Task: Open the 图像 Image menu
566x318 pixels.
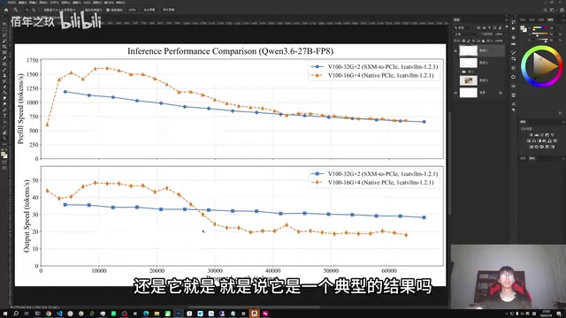Action: click(33, 3)
